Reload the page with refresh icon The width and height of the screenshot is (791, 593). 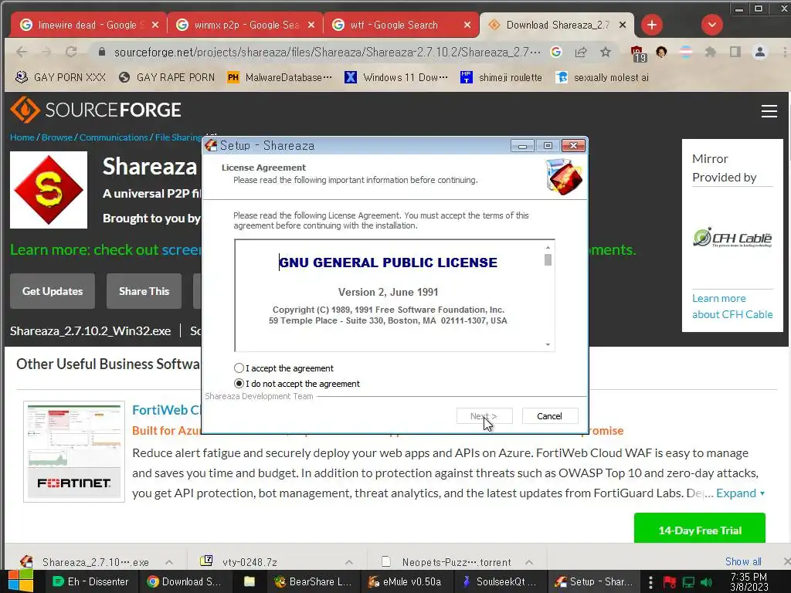coord(71,52)
